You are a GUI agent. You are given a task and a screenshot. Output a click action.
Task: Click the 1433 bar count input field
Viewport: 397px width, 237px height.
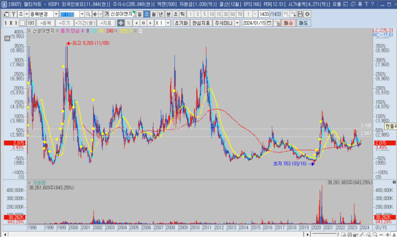264,14
